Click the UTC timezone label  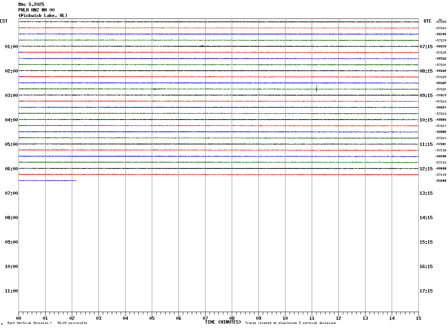coord(428,21)
